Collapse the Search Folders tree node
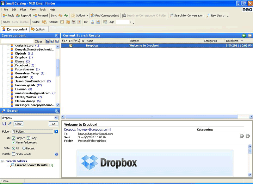The height and width of the screenshot is (184, 253). point(2,161)
